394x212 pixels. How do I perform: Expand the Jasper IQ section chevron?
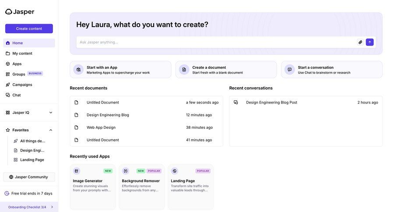51,113
